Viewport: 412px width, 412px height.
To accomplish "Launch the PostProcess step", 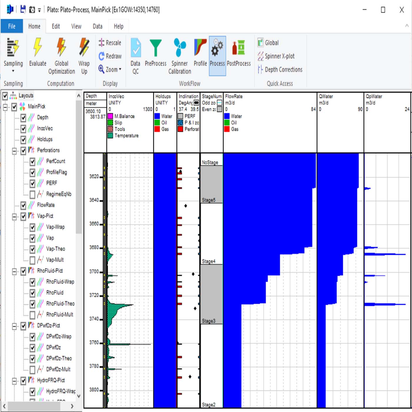I will pos(239,48).
